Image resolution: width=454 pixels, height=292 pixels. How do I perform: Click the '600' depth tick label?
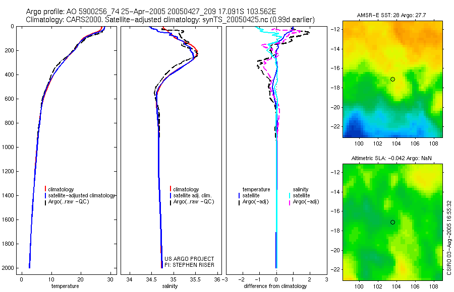[x=10, y=99]
